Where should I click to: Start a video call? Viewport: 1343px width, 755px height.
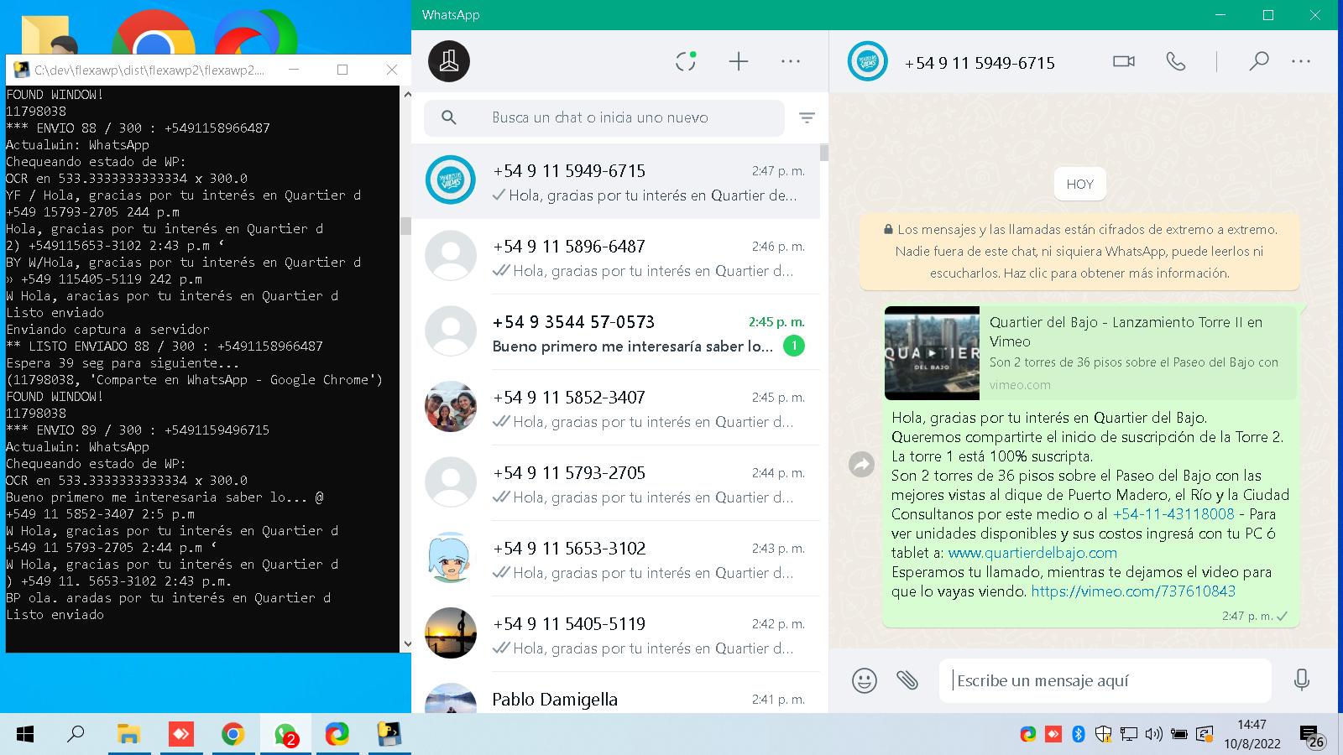click(x=1123, y=61)
